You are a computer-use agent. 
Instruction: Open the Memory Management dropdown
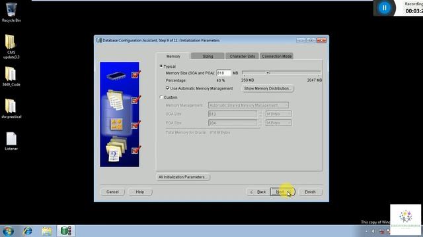click(x=249, y=105)
